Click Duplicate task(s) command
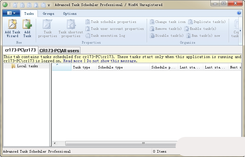Screen dimensions: 245x157 (x=207, y=22)
